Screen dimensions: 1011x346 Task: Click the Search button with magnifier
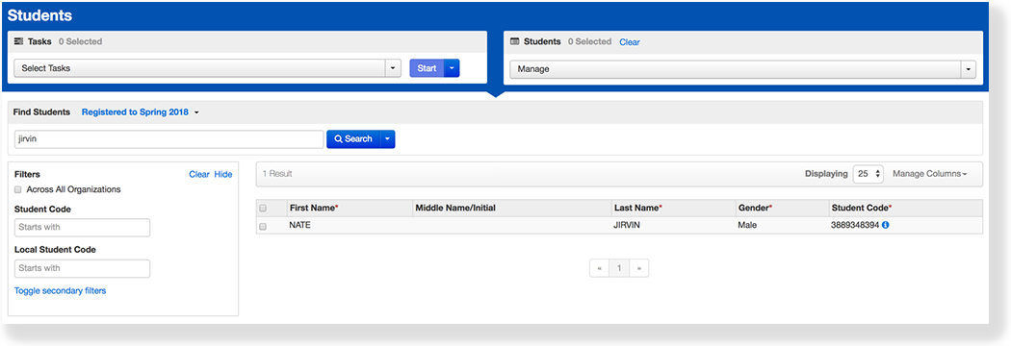click(353, 139)
